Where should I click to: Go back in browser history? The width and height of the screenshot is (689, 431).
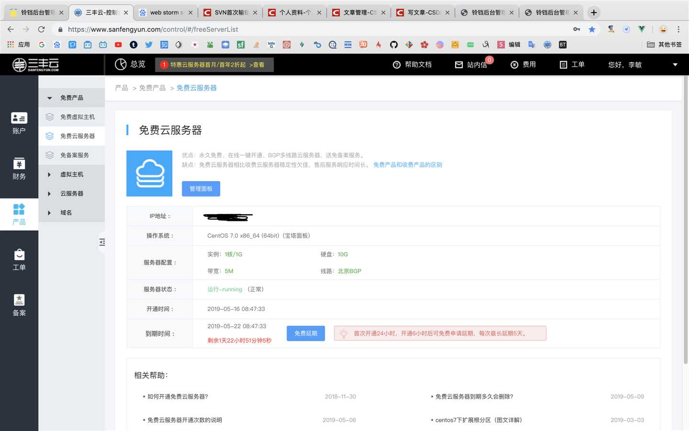pyautogui.click(x=11, y=29)
